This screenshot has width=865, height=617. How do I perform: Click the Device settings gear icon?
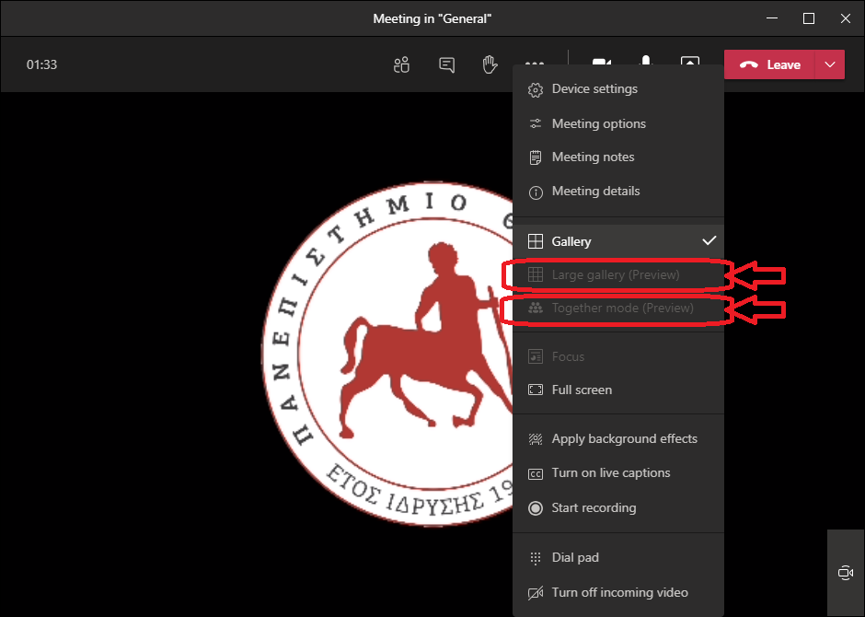point(536,89)
